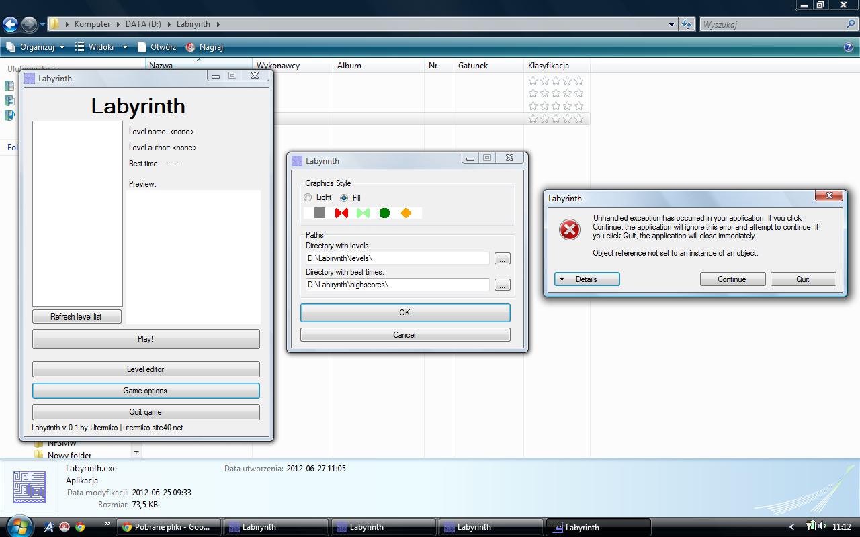The width and height of the screenshot is (860, 537).
Task: Click the orange diamond graphic icon
Action: [x=406, y=213]
